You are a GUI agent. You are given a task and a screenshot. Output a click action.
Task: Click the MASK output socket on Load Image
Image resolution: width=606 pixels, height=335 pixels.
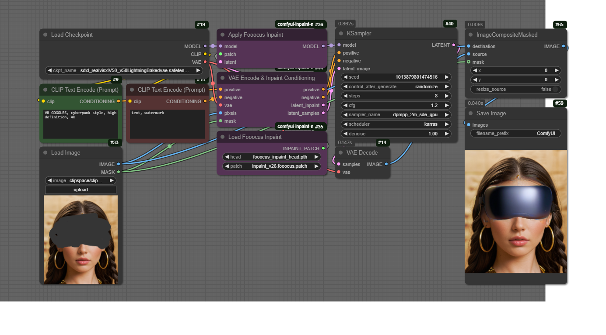pyautogui.click(x=119, y=172)
